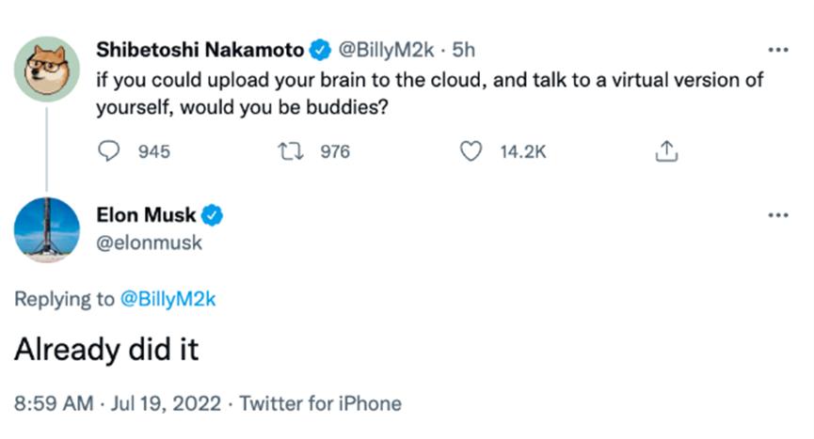814x439 pixels.
Task: Open the @BillyM2k link in Replying to
Action: pos(168,299)
